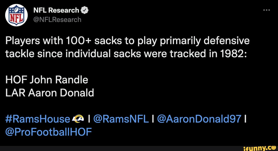
Task: Click the ifunny.co watermark branding
Action: point(260,148)
